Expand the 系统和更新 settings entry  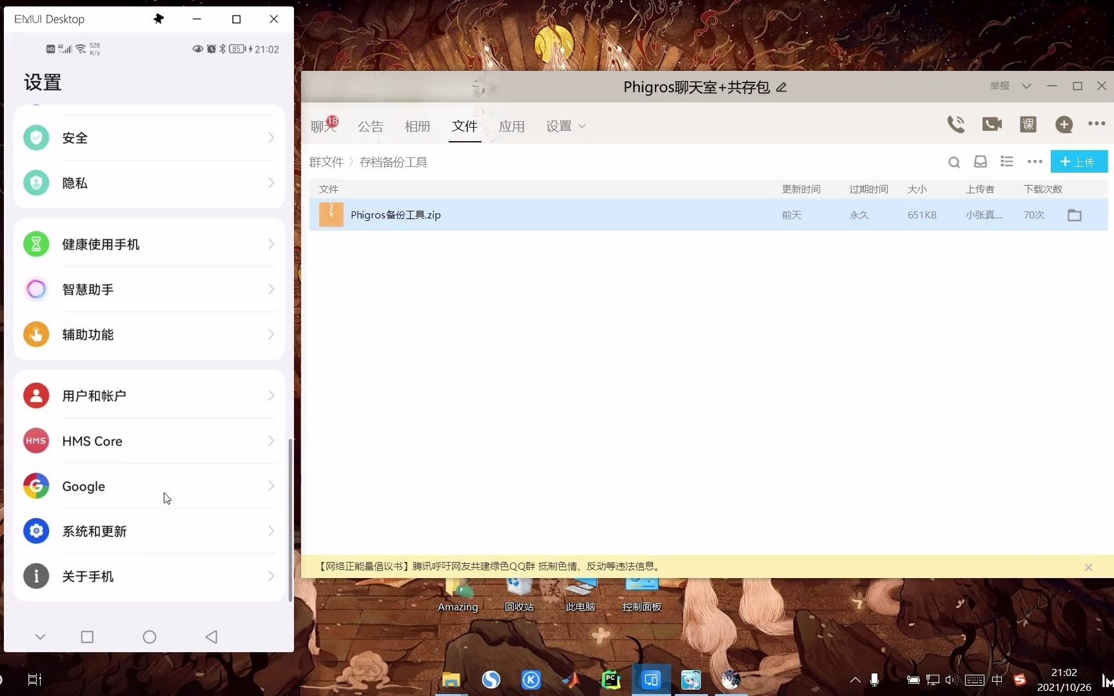click(x=150, y=531)
